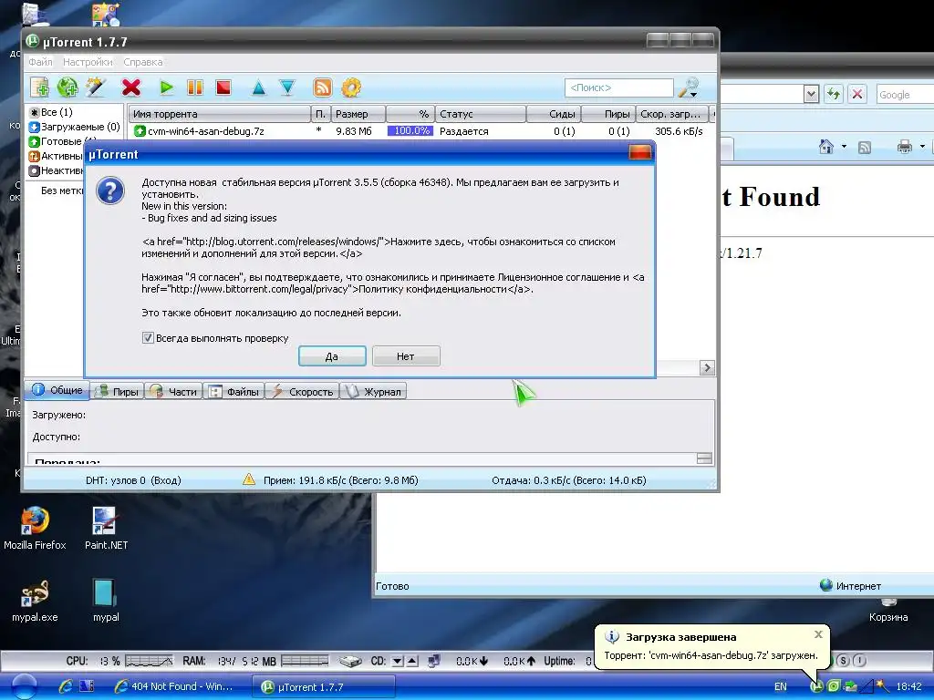Open the Файл menu
The height and width of the screenshot is (700, 934).
(40, 62)
